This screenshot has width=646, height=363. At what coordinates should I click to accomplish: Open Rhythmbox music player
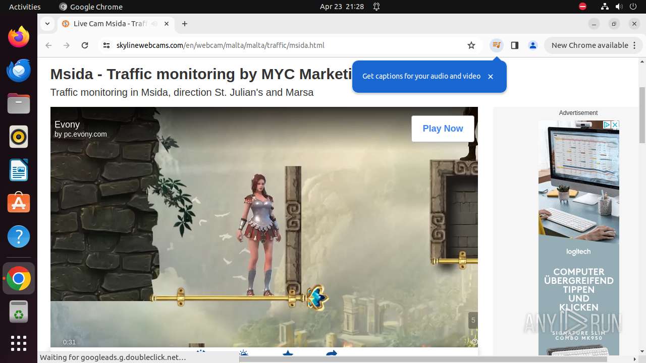pos(19,137)
